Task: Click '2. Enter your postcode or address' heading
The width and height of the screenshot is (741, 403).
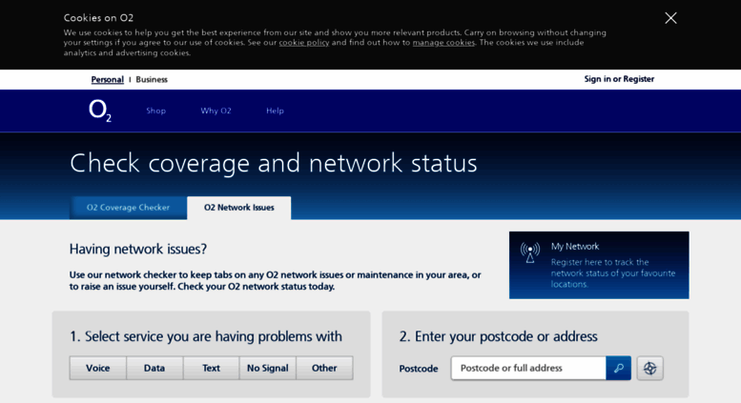Action: [498, 336]
